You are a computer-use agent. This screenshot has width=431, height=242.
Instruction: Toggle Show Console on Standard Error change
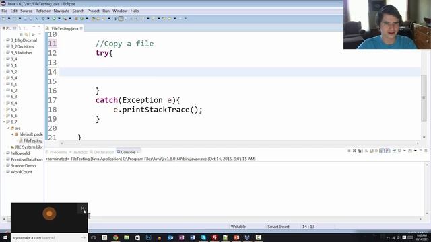click(387, 151)
